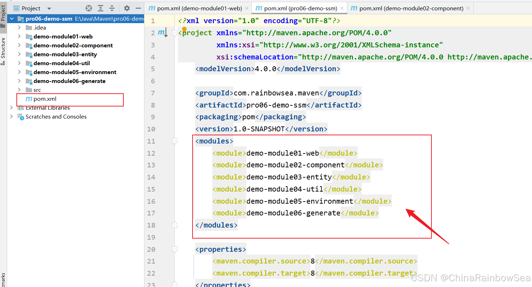Expand demo-module05-environment in the tree
Viewport: 532px width, 287px height.
20,72
